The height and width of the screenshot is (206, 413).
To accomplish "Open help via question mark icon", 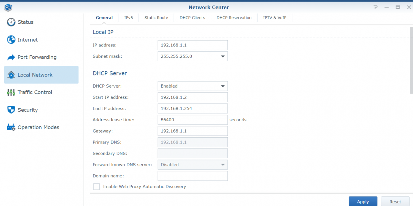I will 376,7.
